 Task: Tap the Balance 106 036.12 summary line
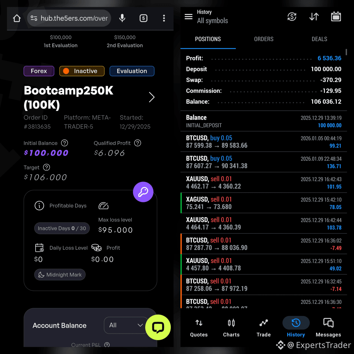coord(263,102)
